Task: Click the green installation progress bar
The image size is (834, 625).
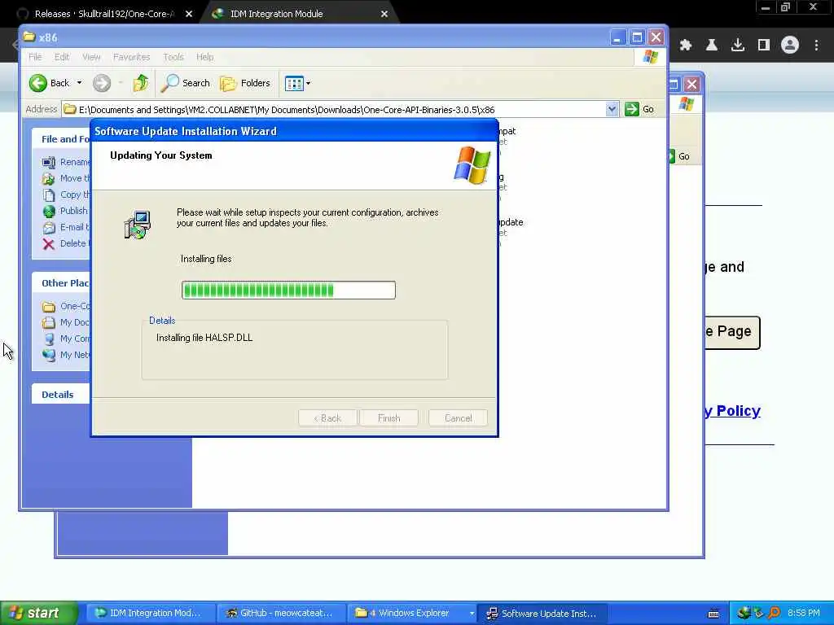Action: pos(288,291)
